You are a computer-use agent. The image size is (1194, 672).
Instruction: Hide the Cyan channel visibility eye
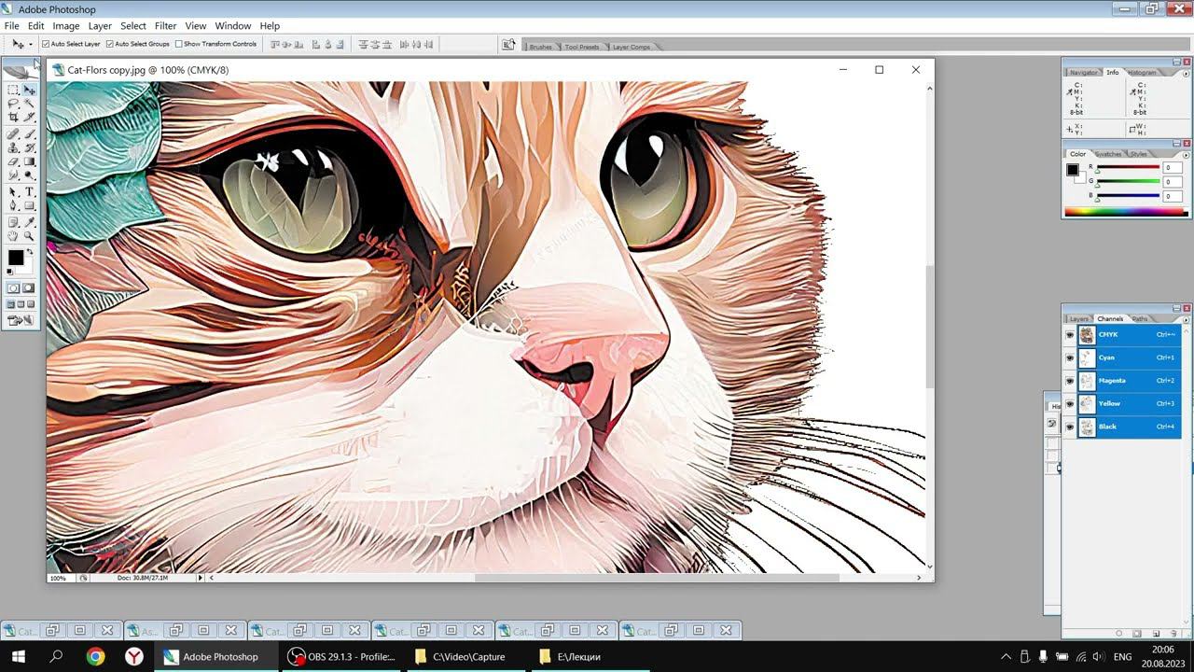click(1070, 357)
